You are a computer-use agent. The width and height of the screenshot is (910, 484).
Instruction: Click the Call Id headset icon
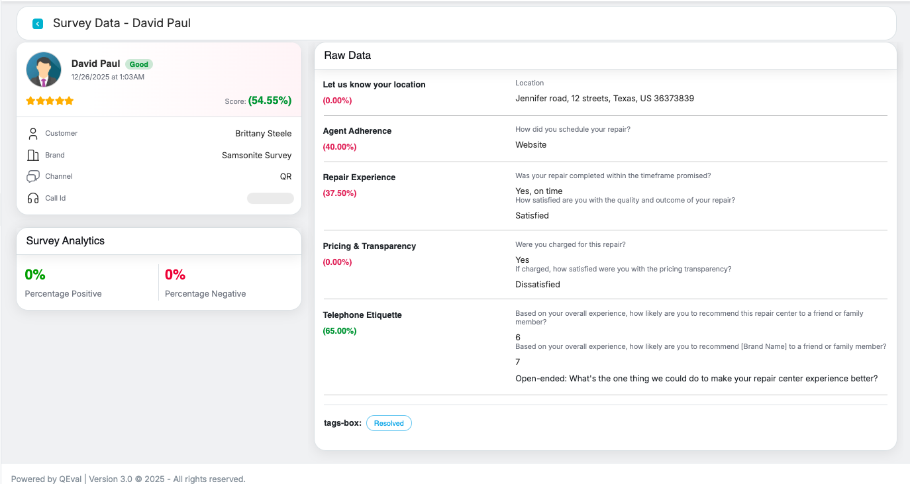(33, 198)
